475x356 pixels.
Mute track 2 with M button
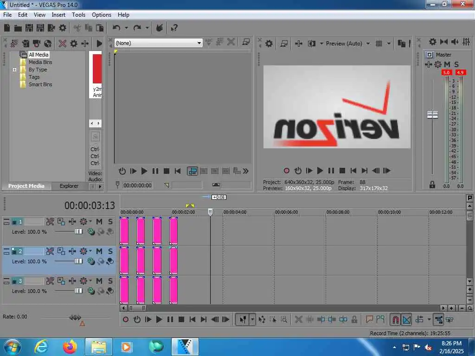(99, 252)
